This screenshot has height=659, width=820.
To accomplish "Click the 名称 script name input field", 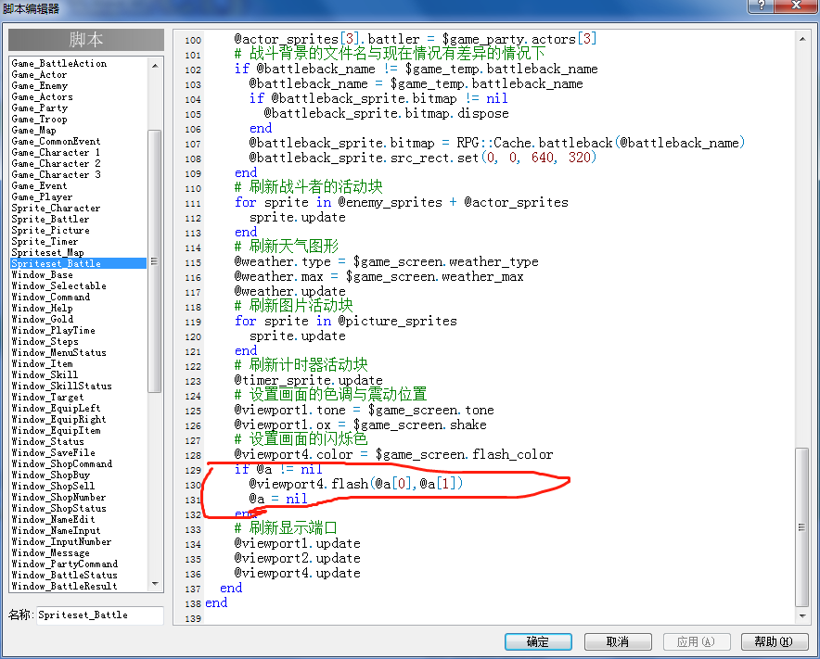I will (100, 615).
